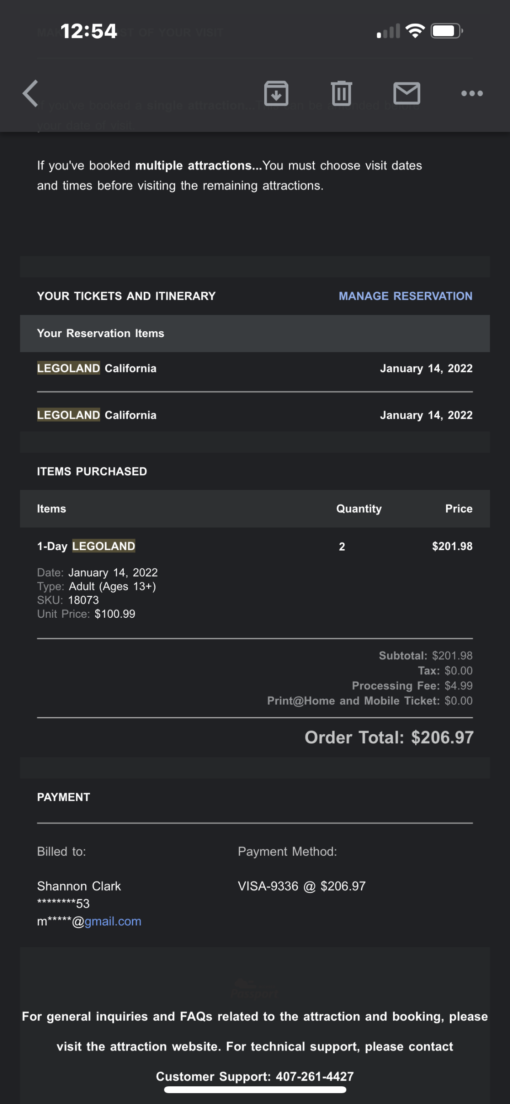Image resolution: width=510 pixels, height=1104 pixels.
Task: Mark email unread with the envelope icon
Action: click(407, 93)
